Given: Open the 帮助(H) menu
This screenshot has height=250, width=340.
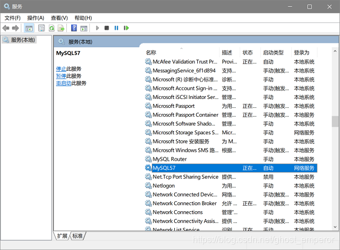Looking at the screenshot, I should pos(83,18).
